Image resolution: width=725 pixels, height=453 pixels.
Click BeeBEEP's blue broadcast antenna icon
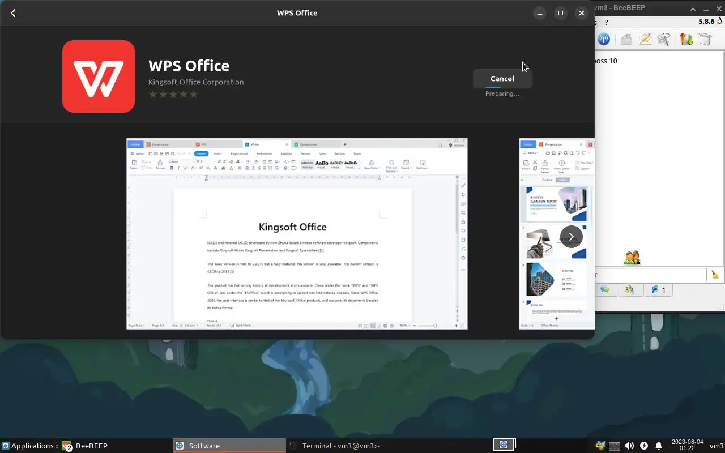coord(604,39)
